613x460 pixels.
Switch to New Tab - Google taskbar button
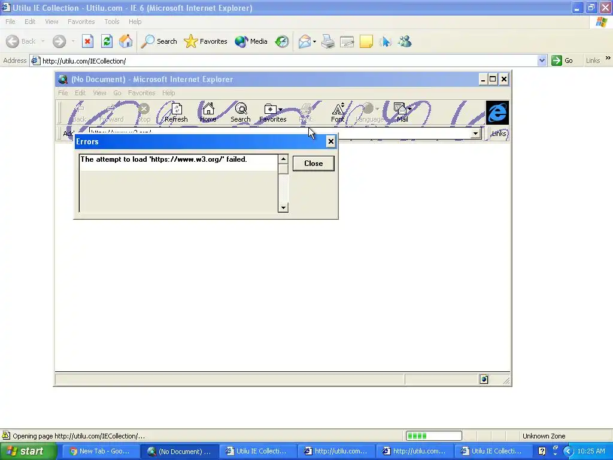(101, 452)
